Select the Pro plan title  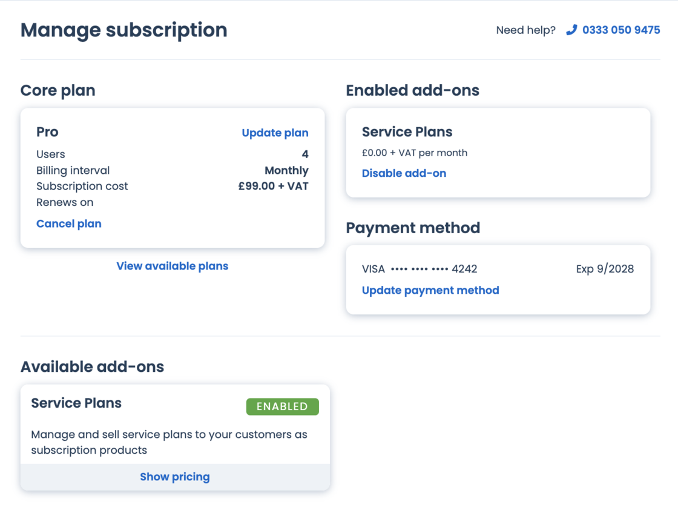click(47, 132)
